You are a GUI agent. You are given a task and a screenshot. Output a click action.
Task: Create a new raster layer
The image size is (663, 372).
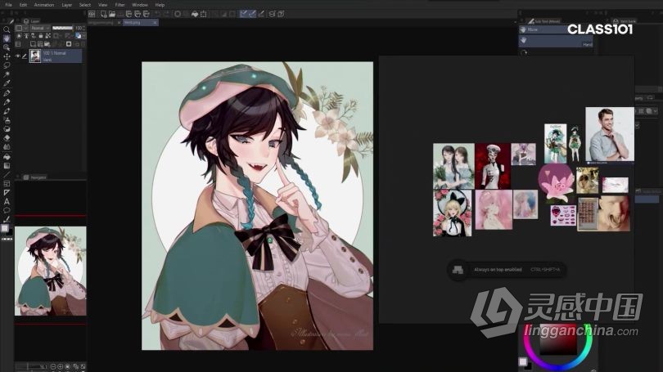click(x=33, y=44)
